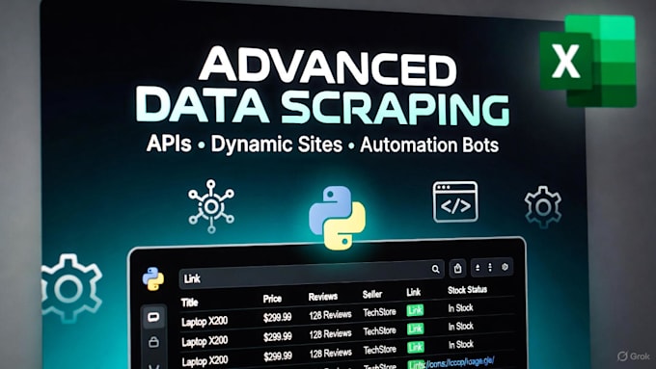Open the lock/bag sidebar icon
656x369 pixels.
tap(153, 342)
